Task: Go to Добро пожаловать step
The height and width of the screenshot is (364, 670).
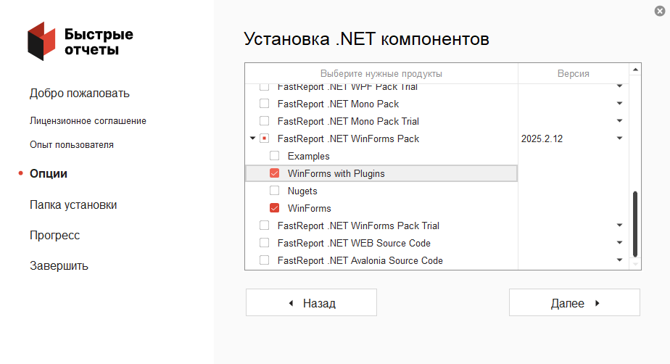Action: tap(80, 94)
